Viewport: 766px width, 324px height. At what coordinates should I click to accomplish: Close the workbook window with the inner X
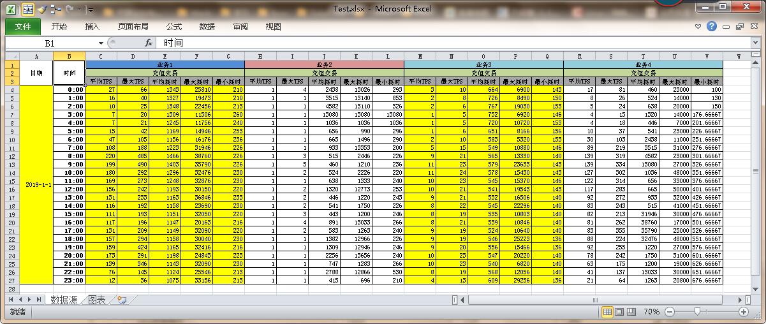pyautogui.click(x=753, y=27)
